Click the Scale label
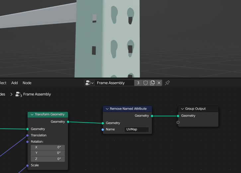Viewport: 241px width, 173px height. tap(35, 165)
